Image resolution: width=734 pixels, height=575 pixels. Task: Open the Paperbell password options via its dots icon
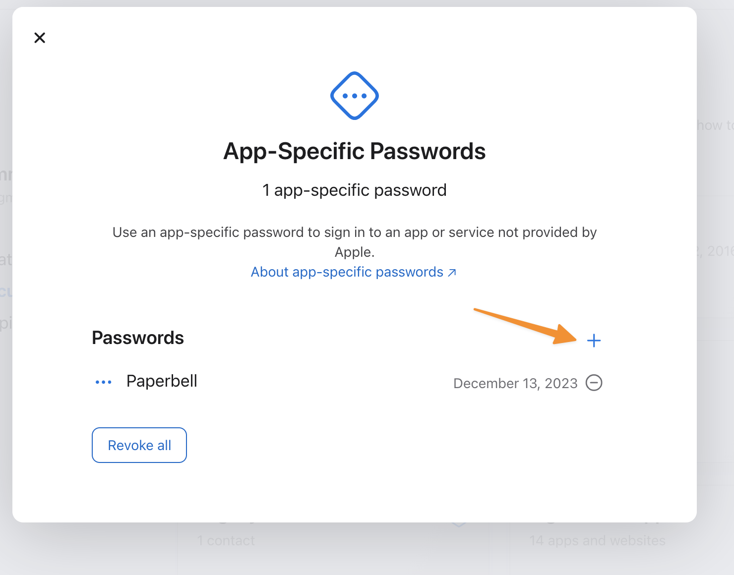(103, 382)
